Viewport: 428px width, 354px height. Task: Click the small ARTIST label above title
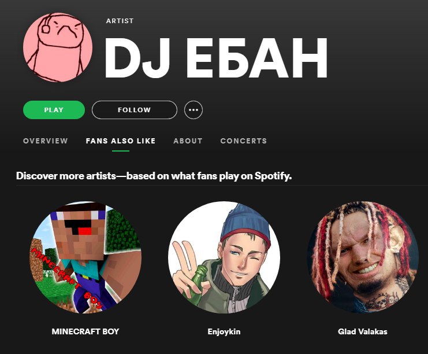pyautogui.click(x=120, y=21)
